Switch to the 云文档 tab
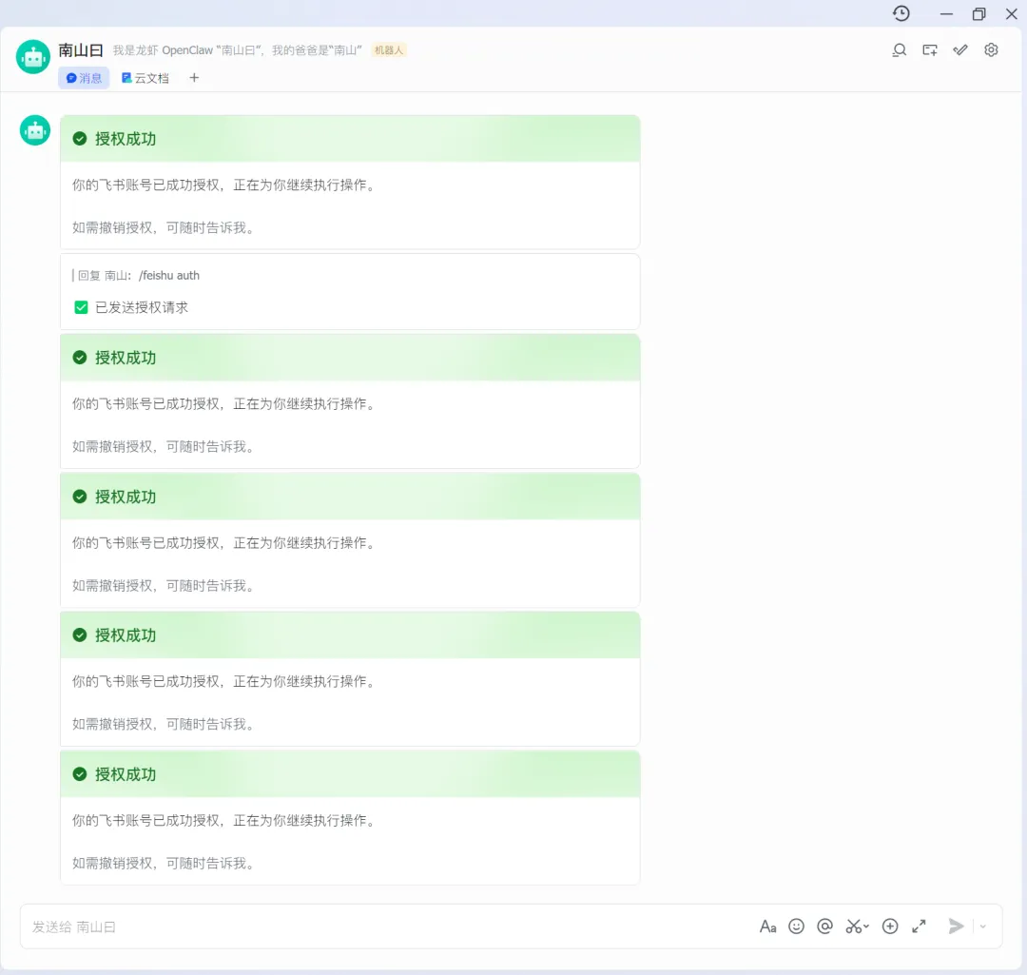This screenshot has height=975, width=1027. [x=145, y=78]
